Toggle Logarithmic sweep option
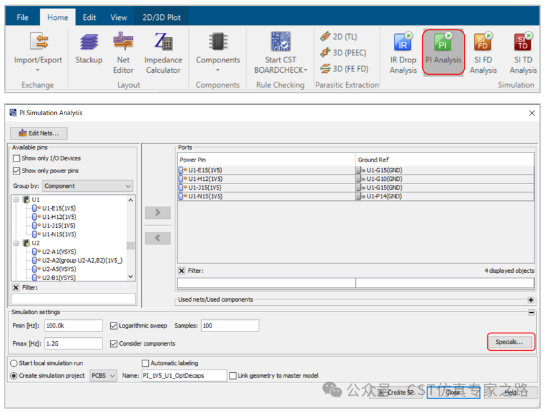This screenshot has width=546, height=412. 113,326
